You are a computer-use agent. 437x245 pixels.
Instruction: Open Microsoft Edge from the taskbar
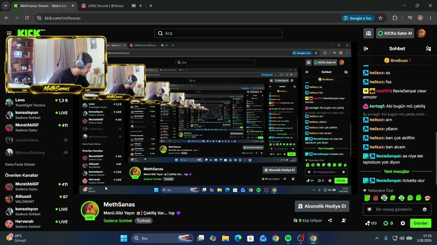pyautogui.click(x=238, y=238)
